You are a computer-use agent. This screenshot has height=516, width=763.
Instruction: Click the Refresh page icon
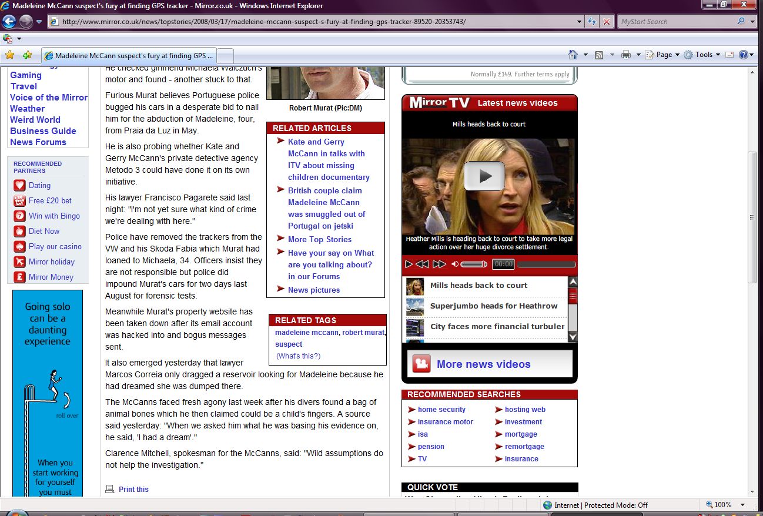593,22
